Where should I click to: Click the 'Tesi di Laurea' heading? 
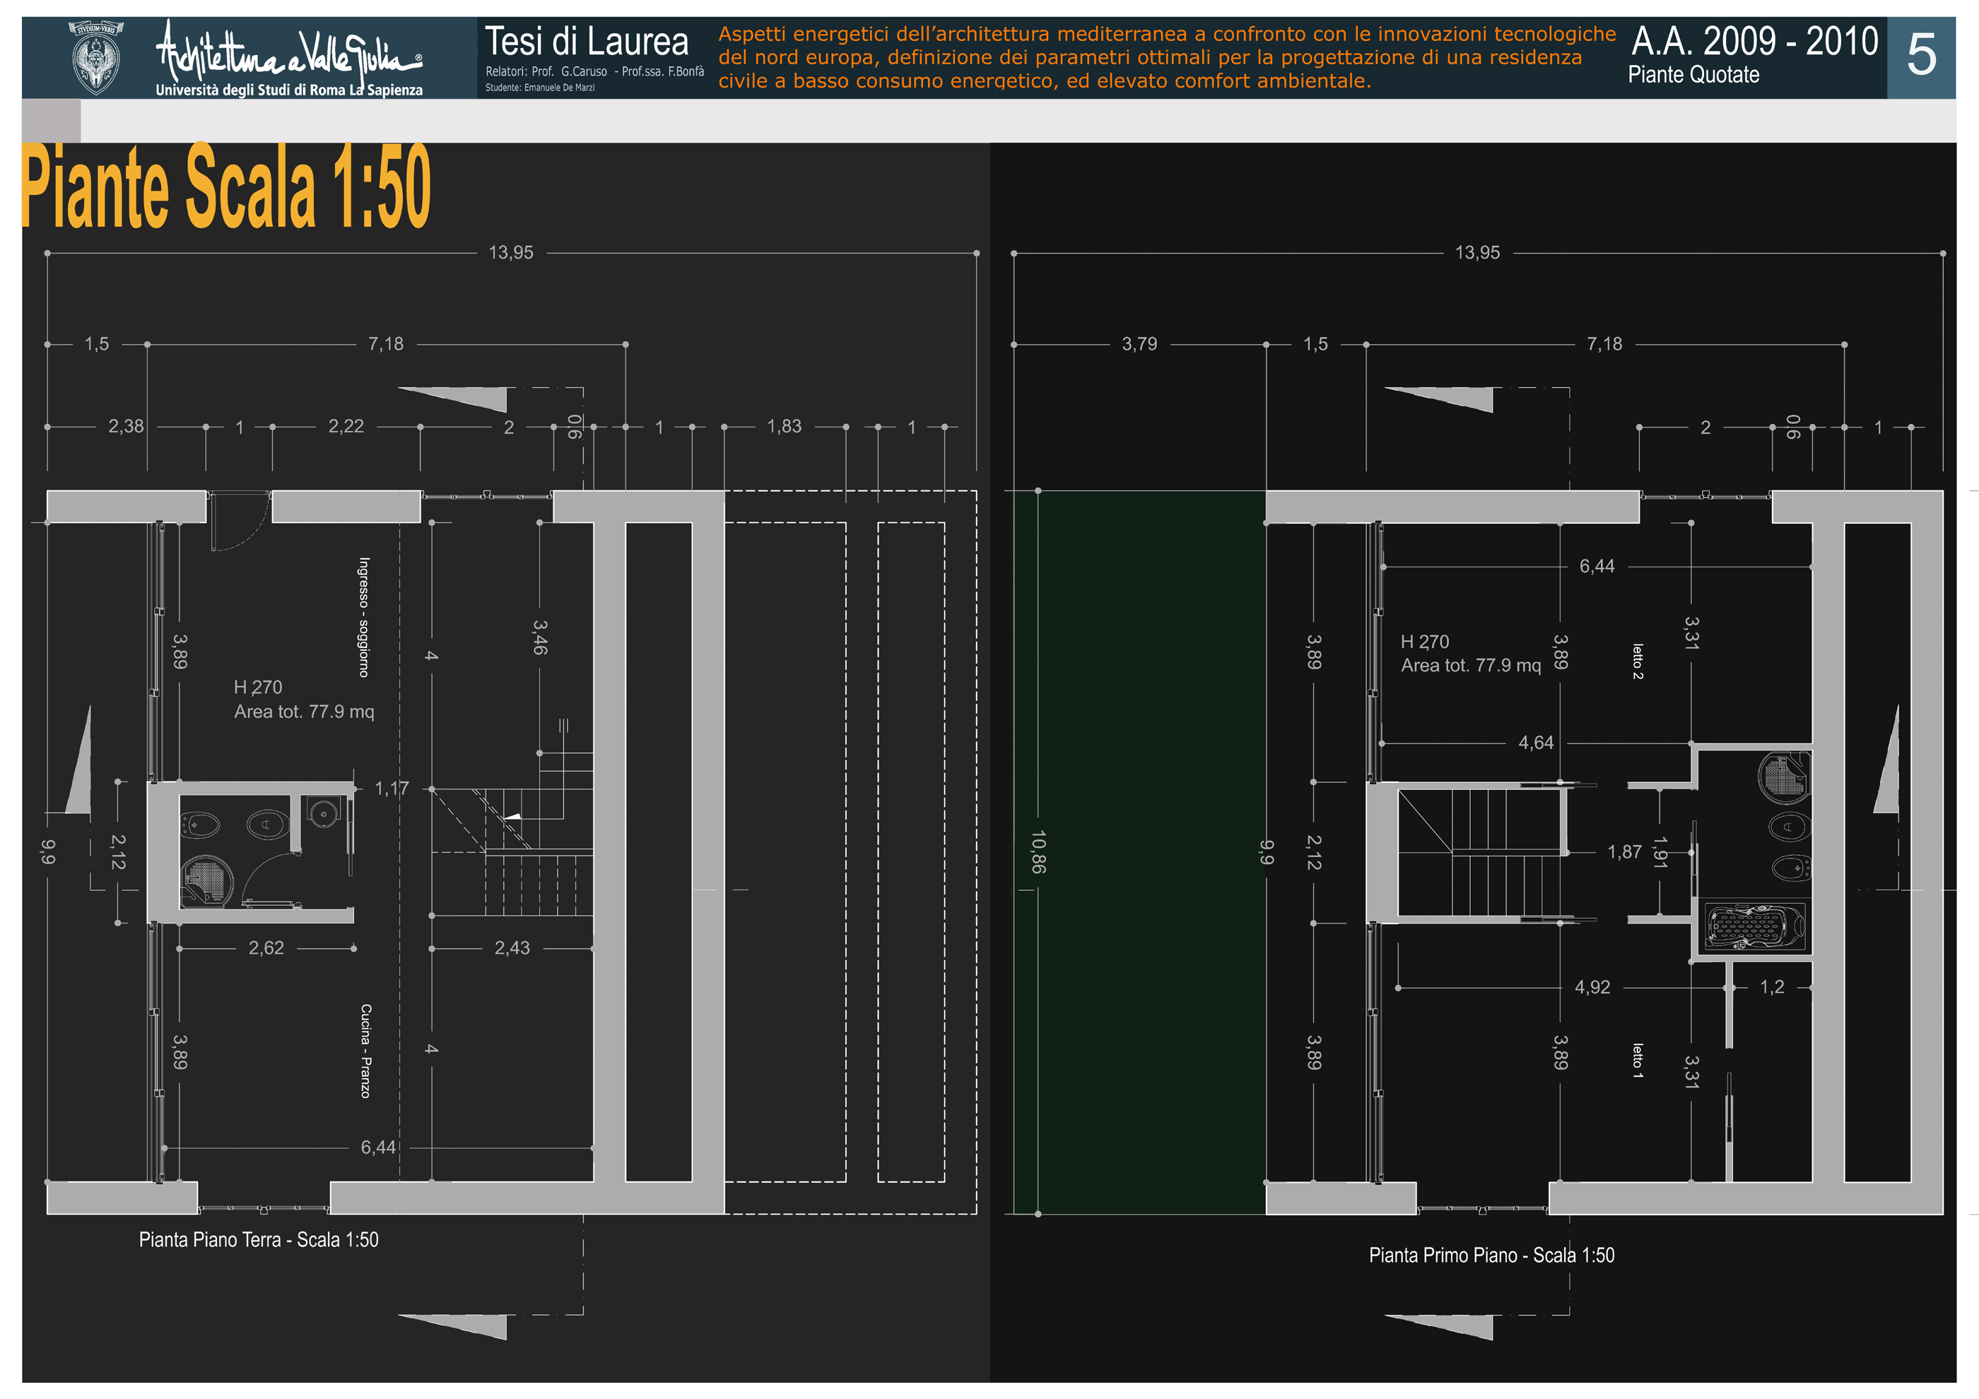(x=586, y=42)
